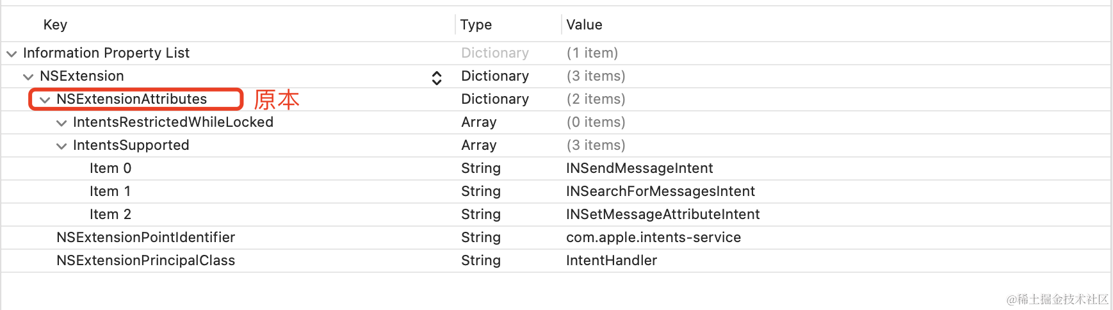Select the NSExtensionPrincipalClass key
Image resolution: width=1113 pixels, height=310 pixels.
[x=145, y=261]
